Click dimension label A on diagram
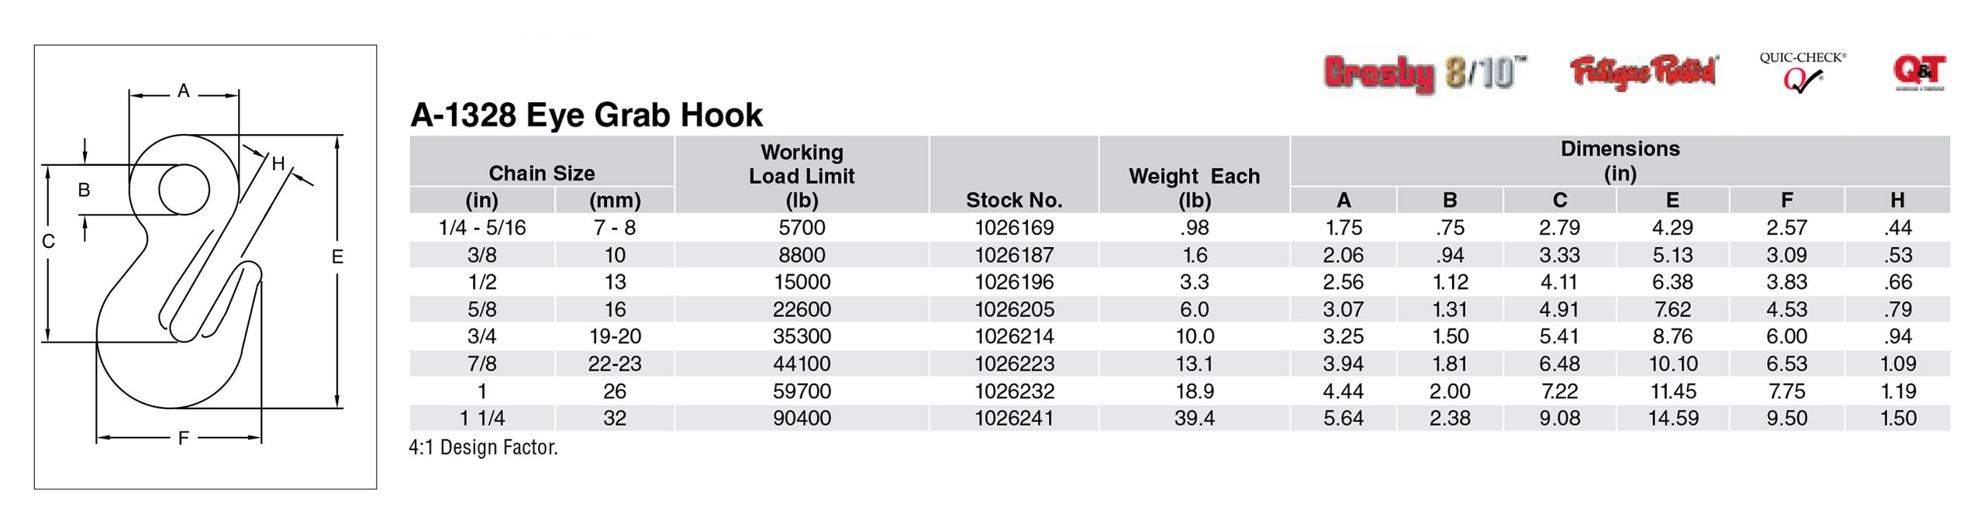Image resolution: width=1977 pixels, height=523 pixels. (184, 91)
